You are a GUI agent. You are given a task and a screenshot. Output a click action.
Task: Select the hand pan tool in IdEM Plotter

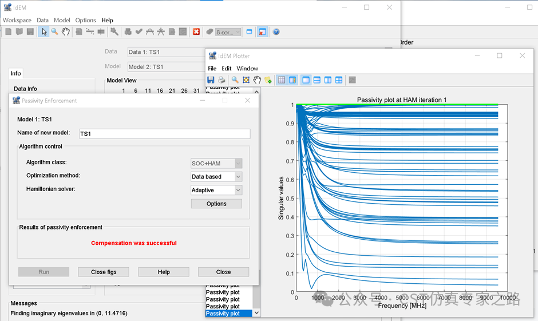coord(257,80)
